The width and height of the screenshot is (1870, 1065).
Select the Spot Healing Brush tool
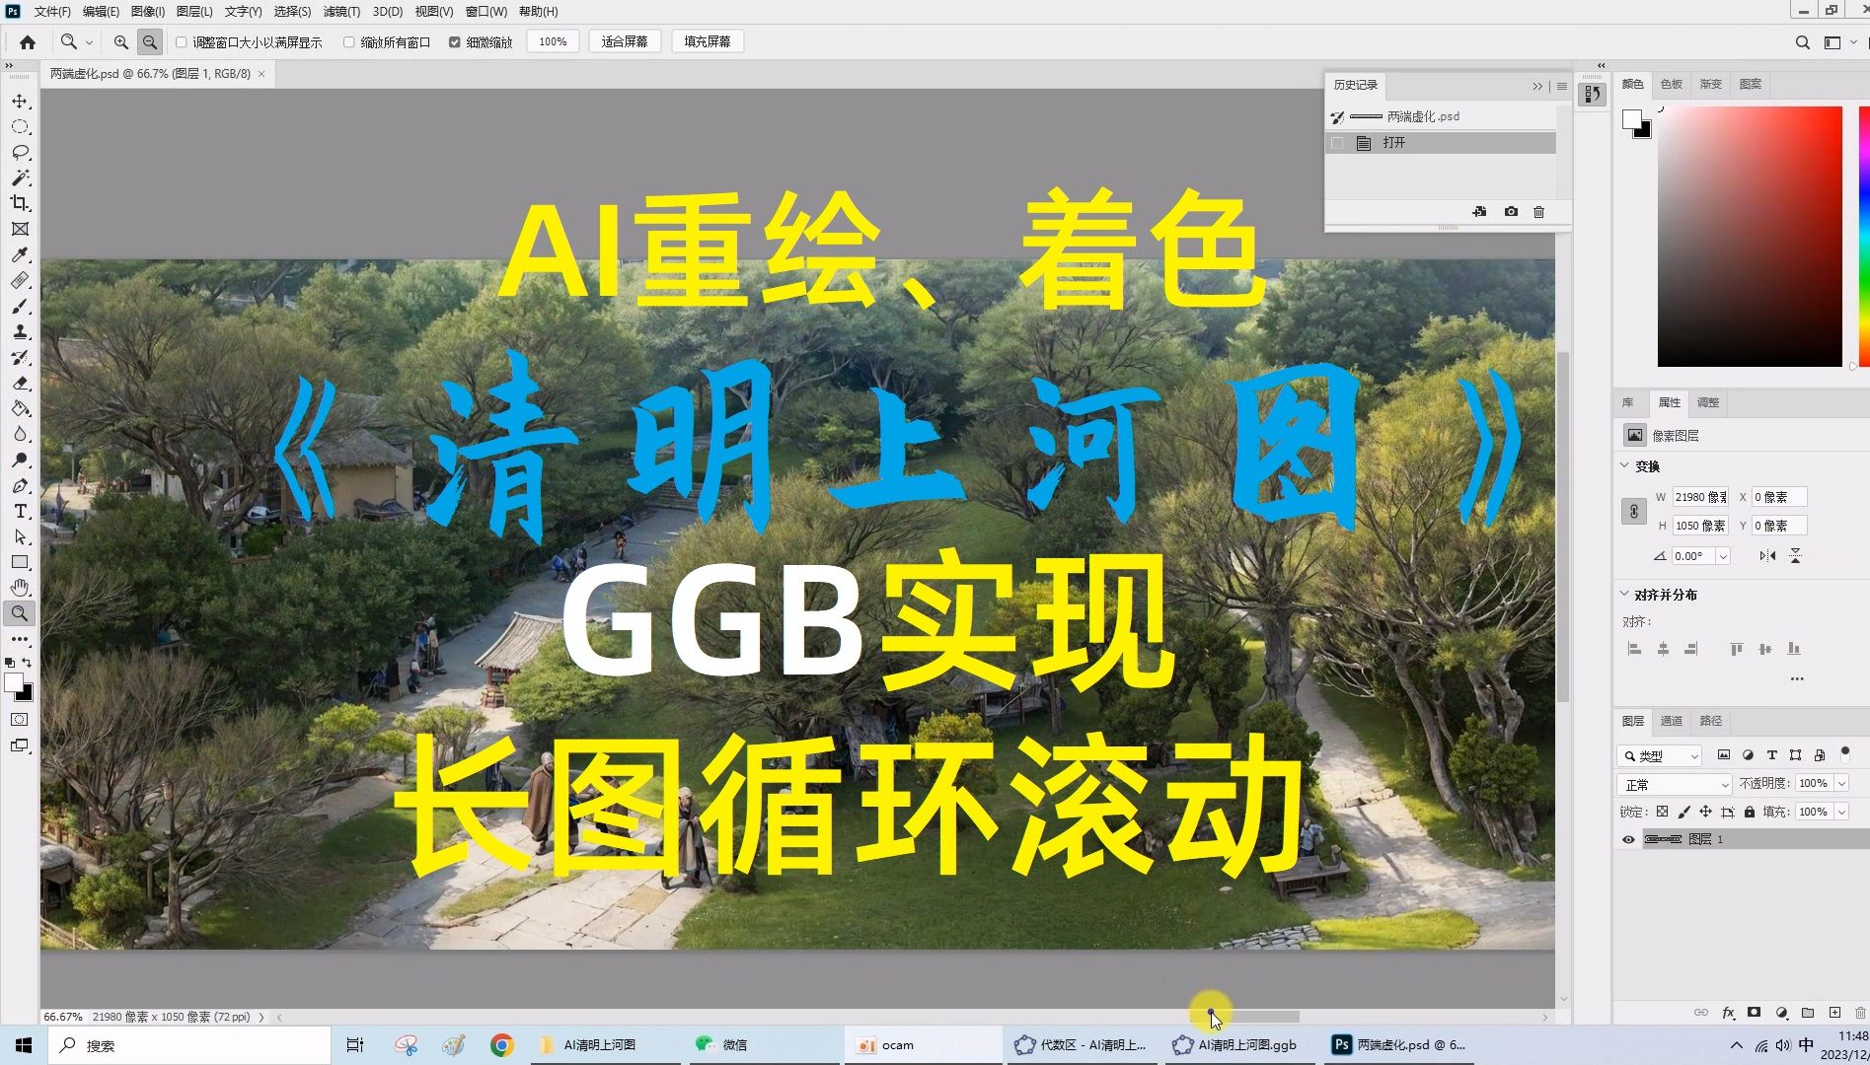(20, 281)
